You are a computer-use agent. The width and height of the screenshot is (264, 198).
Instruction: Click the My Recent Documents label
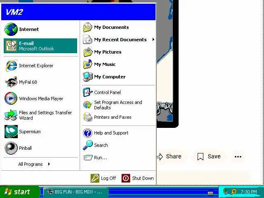tap(120, 40)
